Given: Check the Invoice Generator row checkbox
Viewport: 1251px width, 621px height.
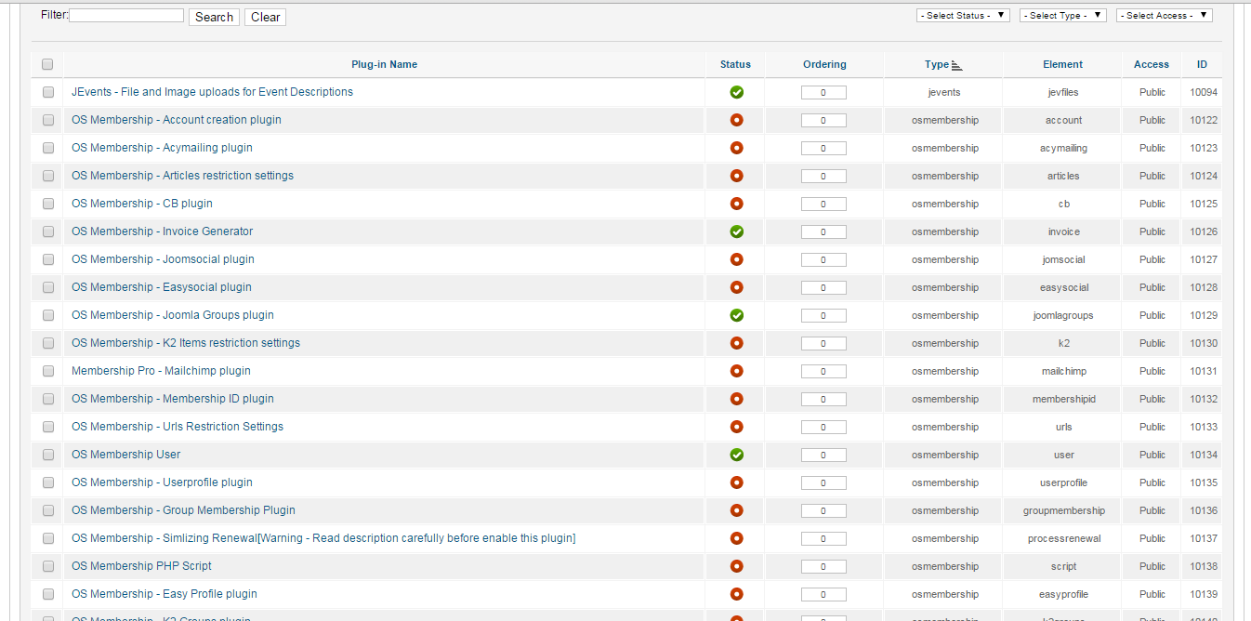Looking at the screenshot, I should (48, 231).
